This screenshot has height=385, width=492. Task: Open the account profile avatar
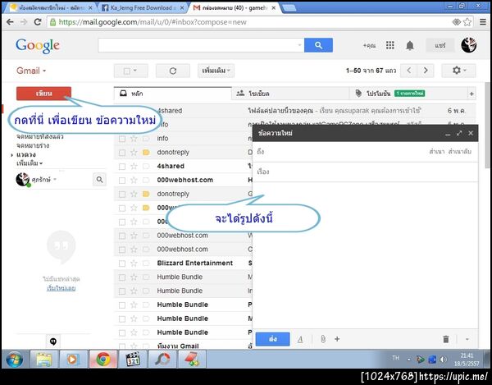(x=469, y=45)
